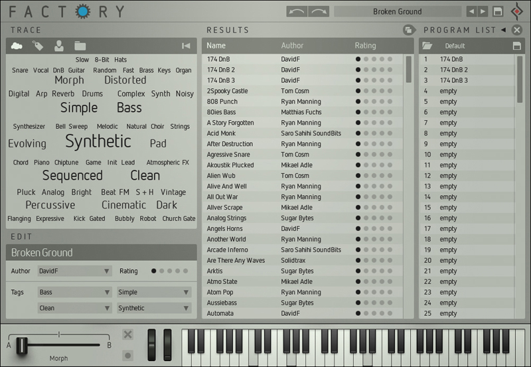This screenshot has height=367, width=531.
Task: Load the 2Spooky Castle preset
Action: point(302,91)
